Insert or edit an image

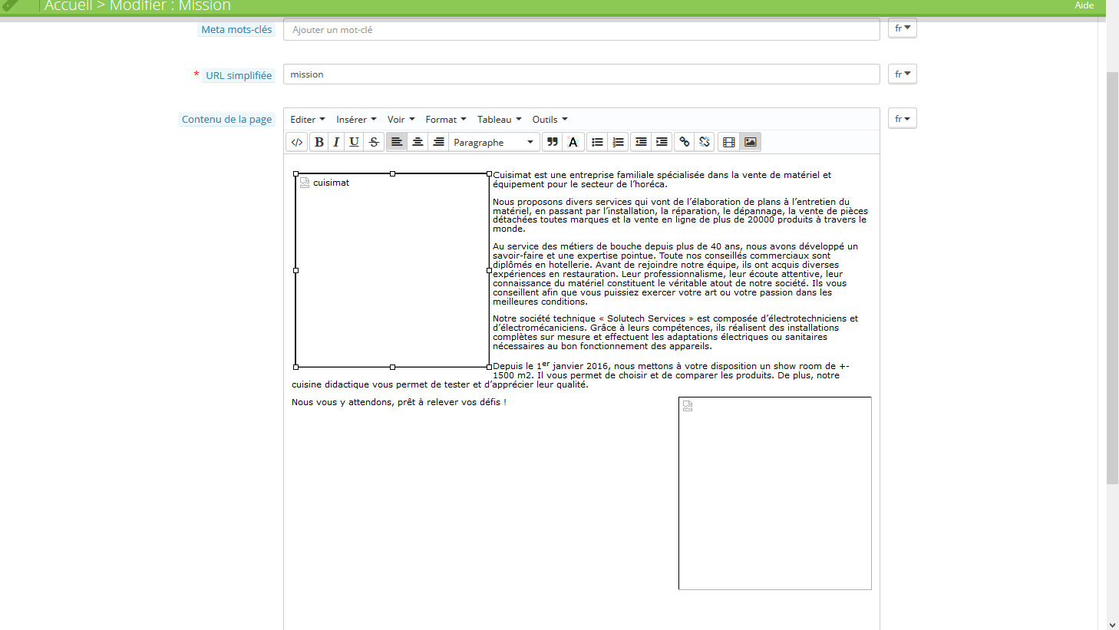(x=751, y=142)
